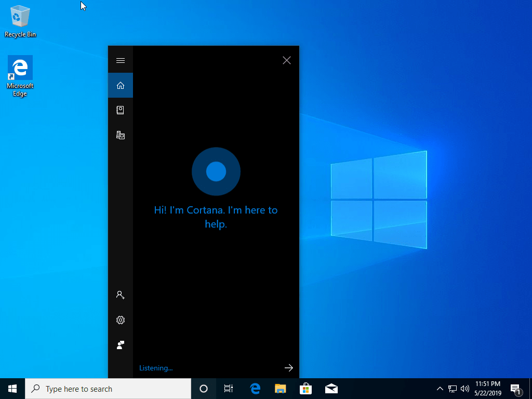The image size is (532, 399).
Task: Open File Explorer from the taskbar
Action: pos(280,389)
